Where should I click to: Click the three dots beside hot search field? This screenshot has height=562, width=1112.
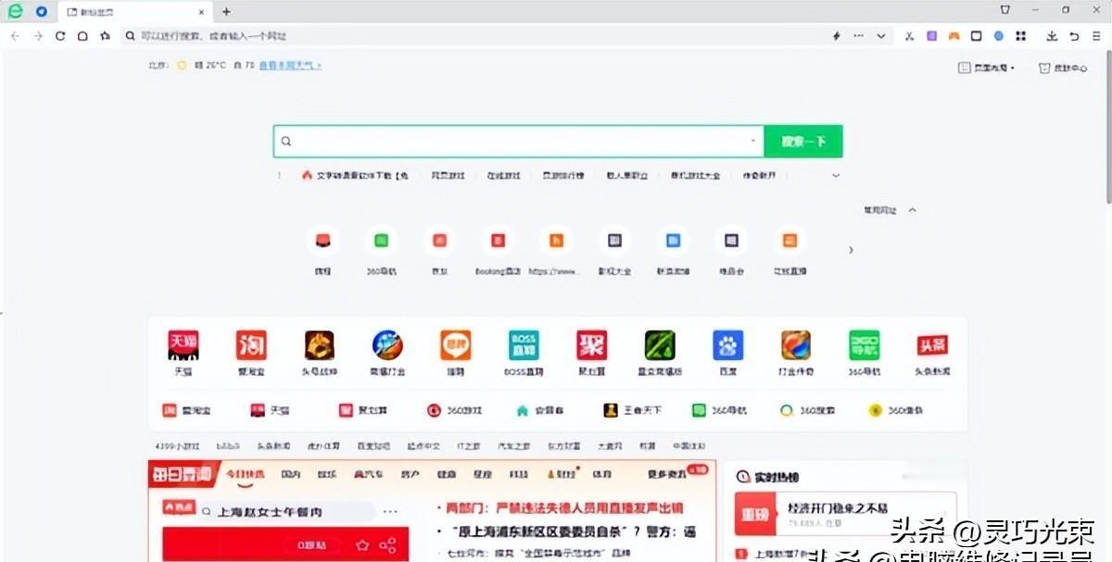(390, 511)
